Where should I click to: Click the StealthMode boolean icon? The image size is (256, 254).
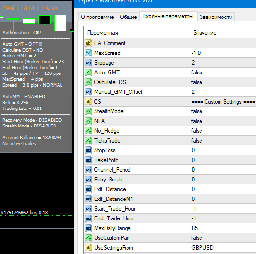tap(89, 111)
